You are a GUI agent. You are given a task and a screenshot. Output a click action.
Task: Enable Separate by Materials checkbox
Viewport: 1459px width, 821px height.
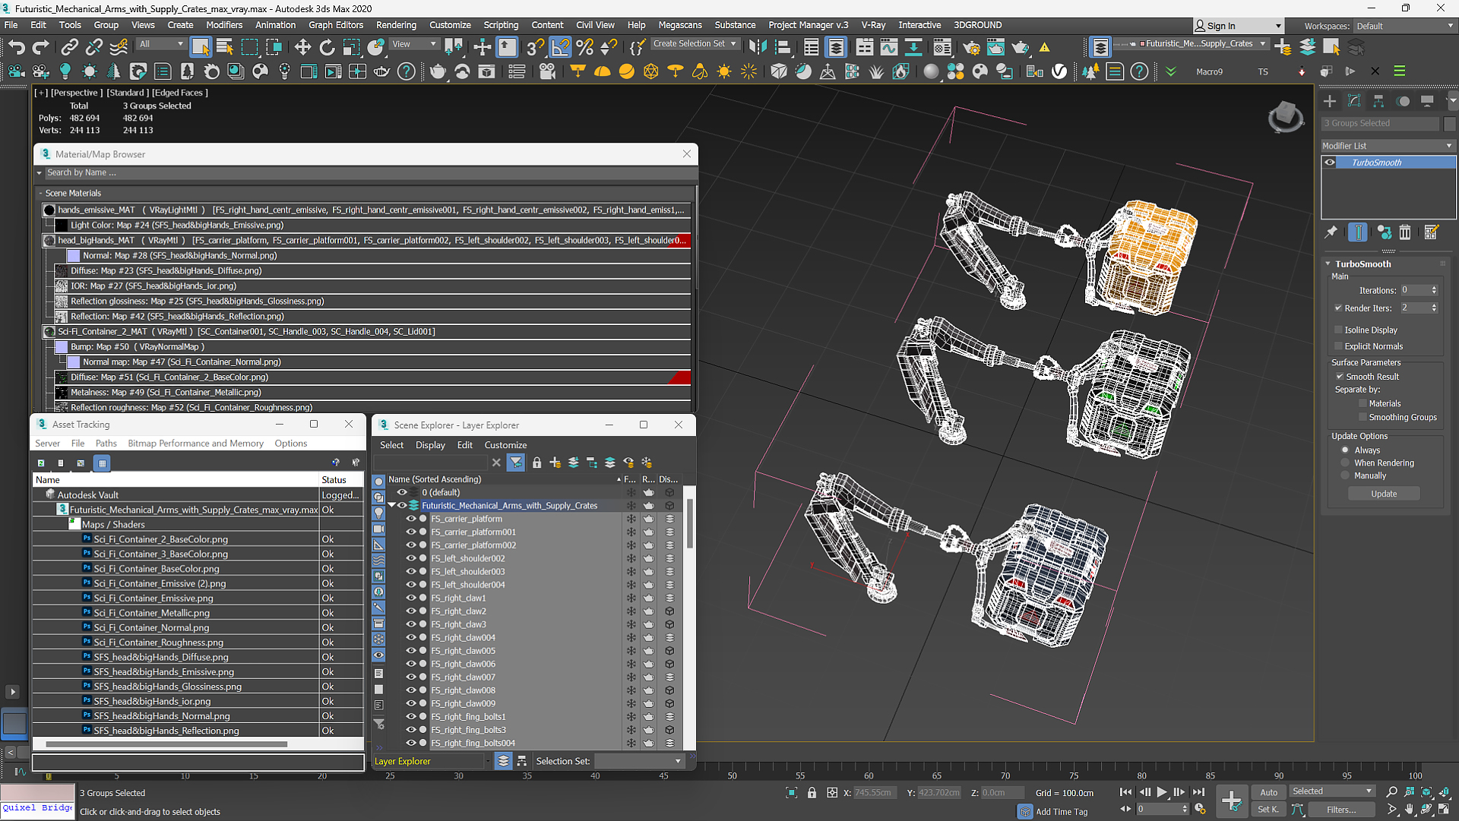pos(1362,403)
